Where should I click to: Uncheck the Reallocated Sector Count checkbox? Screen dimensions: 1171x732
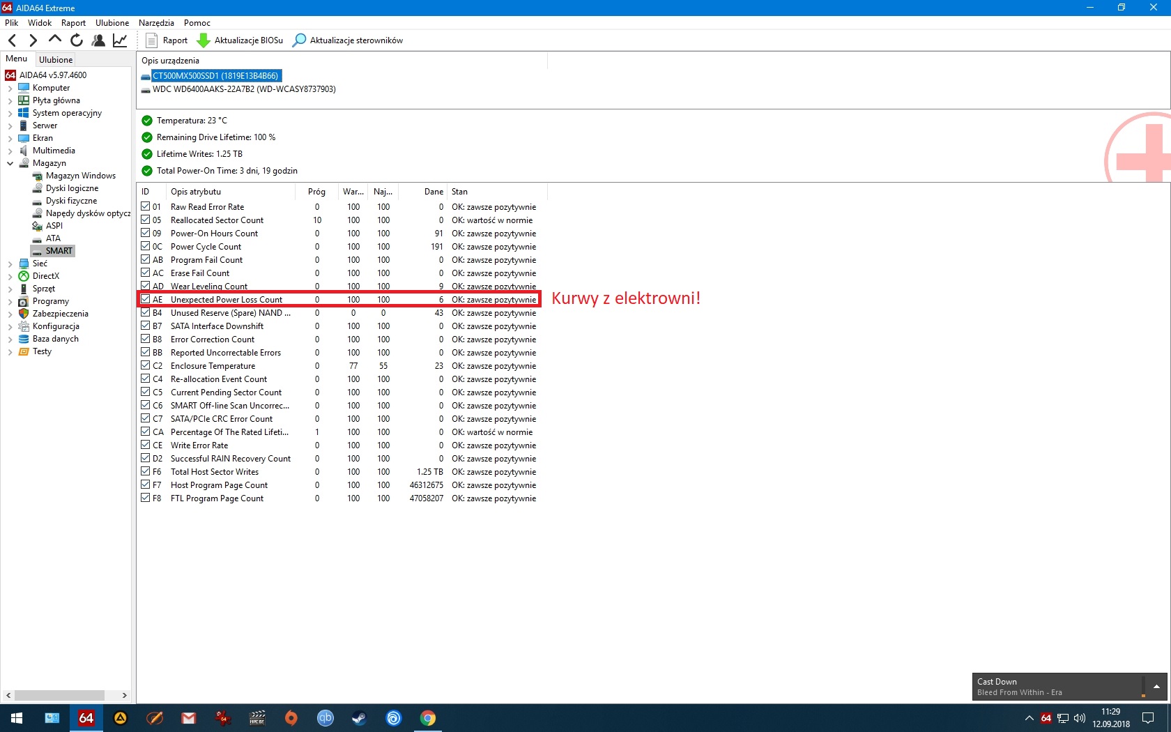(x=146, y=220)
